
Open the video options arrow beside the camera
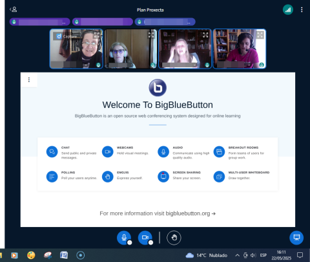point(150,243)
